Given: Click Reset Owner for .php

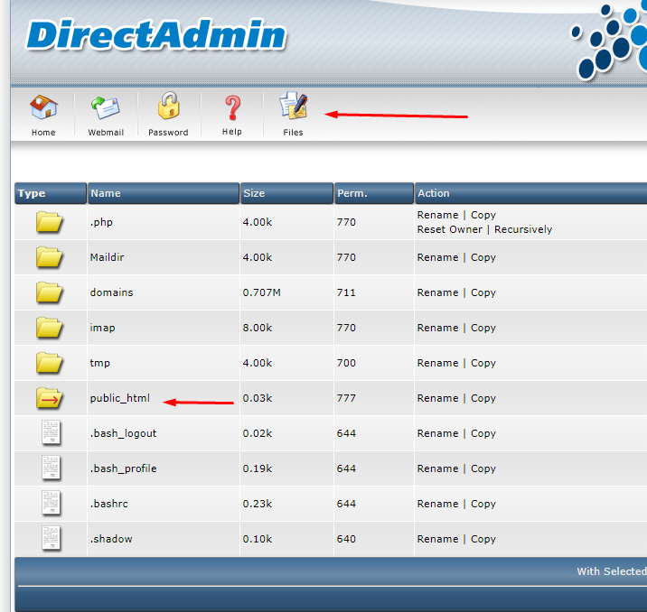Looking at the screenshot, I should tap(450, 229).
